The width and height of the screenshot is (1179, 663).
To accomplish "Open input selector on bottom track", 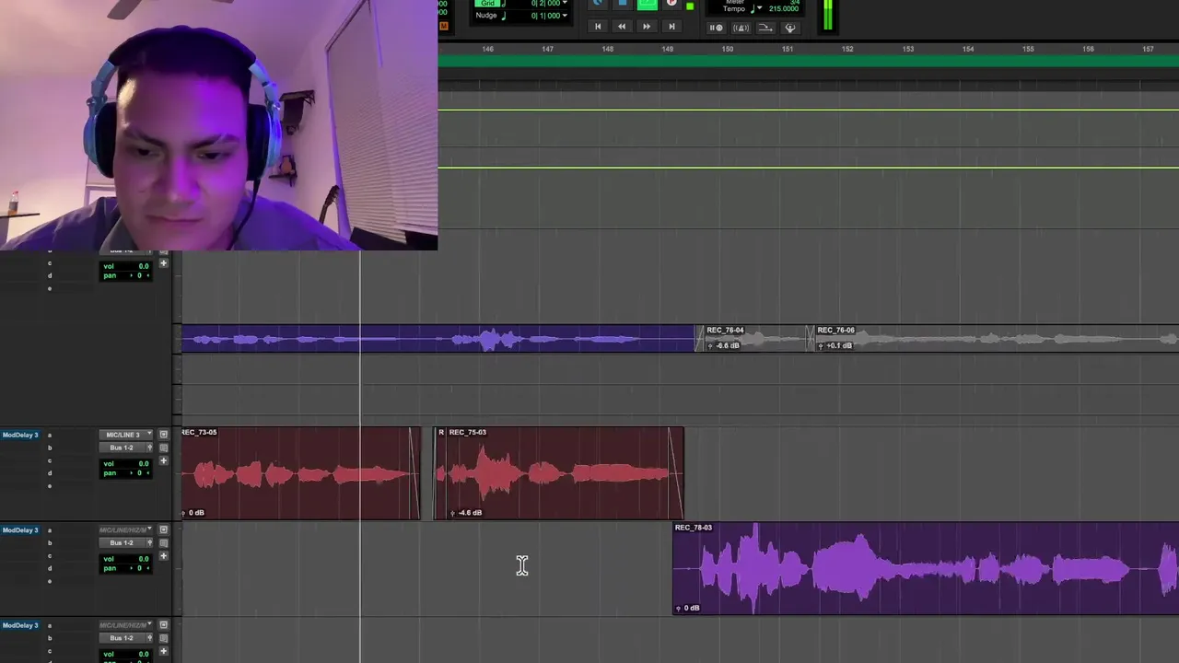I will (126, 625).
